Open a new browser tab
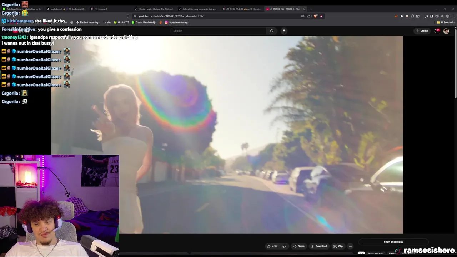This screenshot has width=457, height=257. [x=311, y=9]
